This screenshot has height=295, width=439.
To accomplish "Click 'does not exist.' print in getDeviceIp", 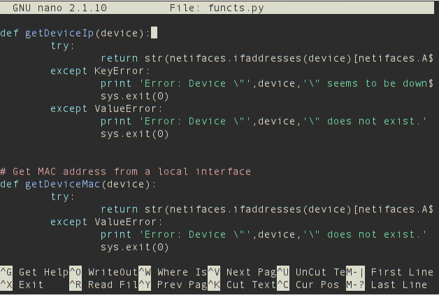I will tap(264, 121).
